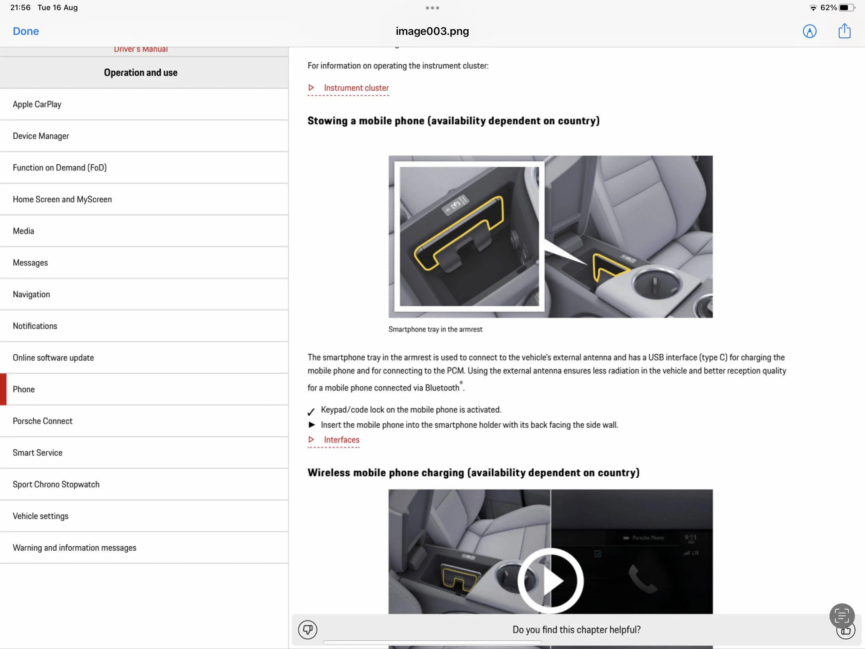Select Apple CarPlay in the sidebar
The width and height of the screenshot is (865, 649).
tap(144, 105)
